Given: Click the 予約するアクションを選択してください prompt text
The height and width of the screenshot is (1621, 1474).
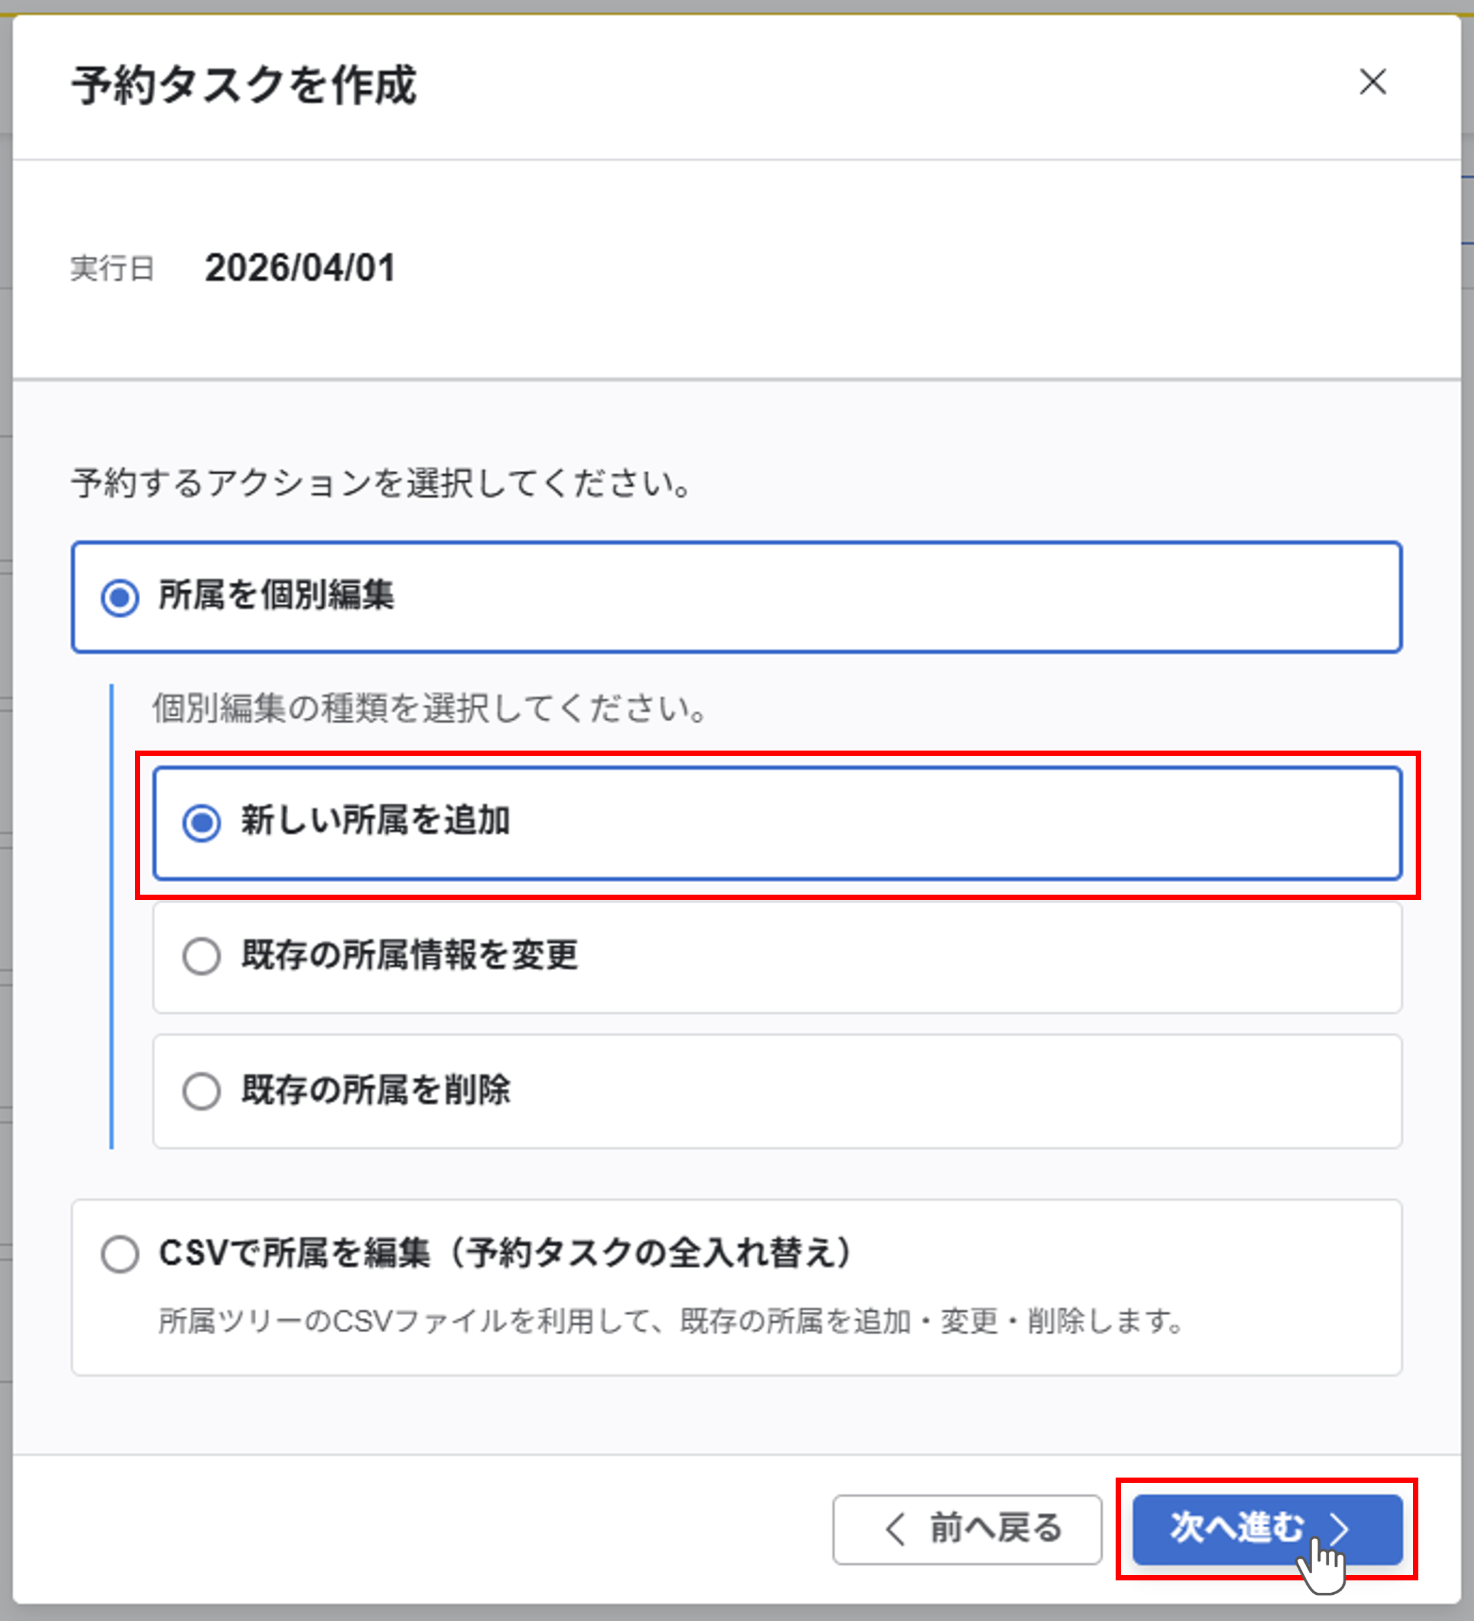Looking at the screenshot, I should [x=381, y=483].
